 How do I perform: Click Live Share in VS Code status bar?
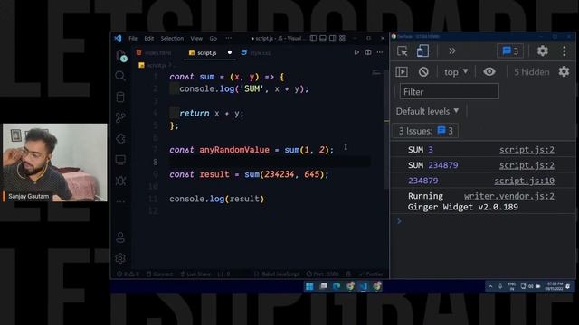point(195,274)
